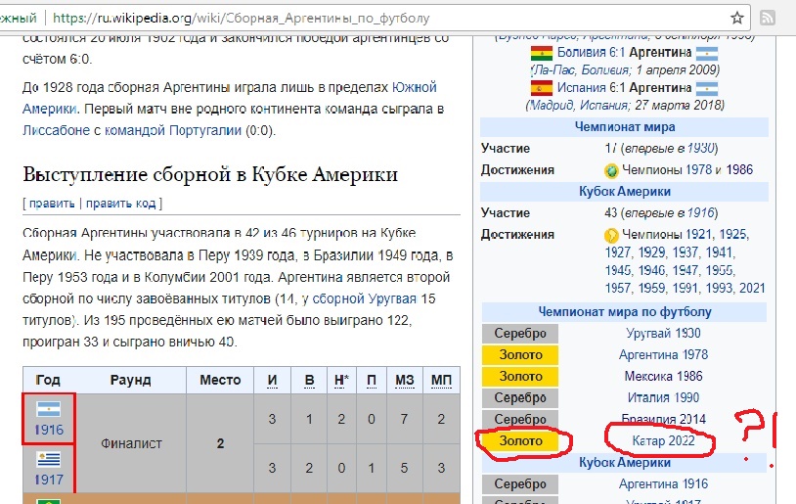Screen dimensions: 796x504
Task: Open the 1925 Copa America year link
Action: 733,234
